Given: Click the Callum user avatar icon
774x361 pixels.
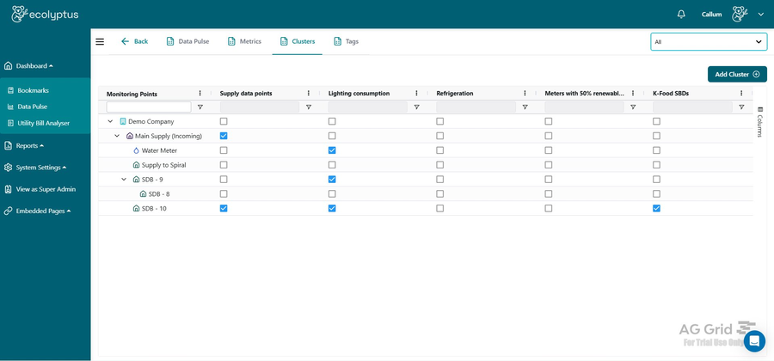Looking at the screenshot, I should click(740, 14).
